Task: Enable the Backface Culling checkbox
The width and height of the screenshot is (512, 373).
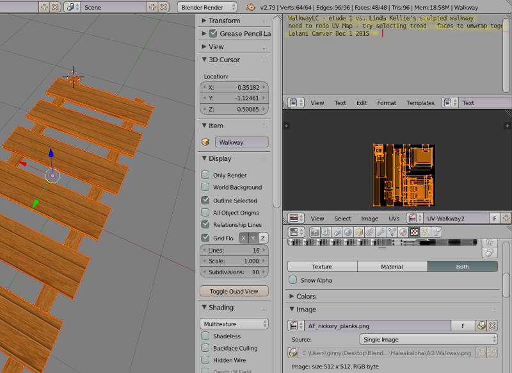Action: [205, 348]
